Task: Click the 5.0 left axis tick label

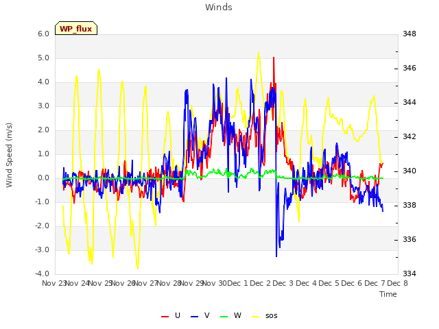Action: point(43,58)
